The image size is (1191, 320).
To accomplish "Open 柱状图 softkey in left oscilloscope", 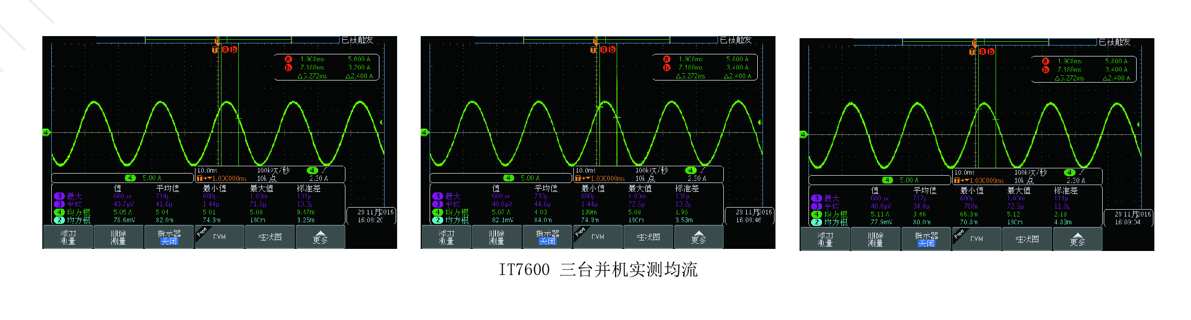I will click(x=270, y=237).
